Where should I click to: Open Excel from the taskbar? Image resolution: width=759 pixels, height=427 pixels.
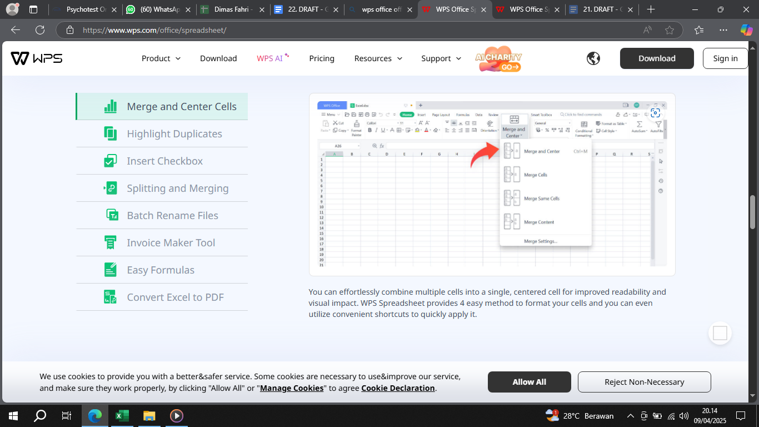coord(122,415)
